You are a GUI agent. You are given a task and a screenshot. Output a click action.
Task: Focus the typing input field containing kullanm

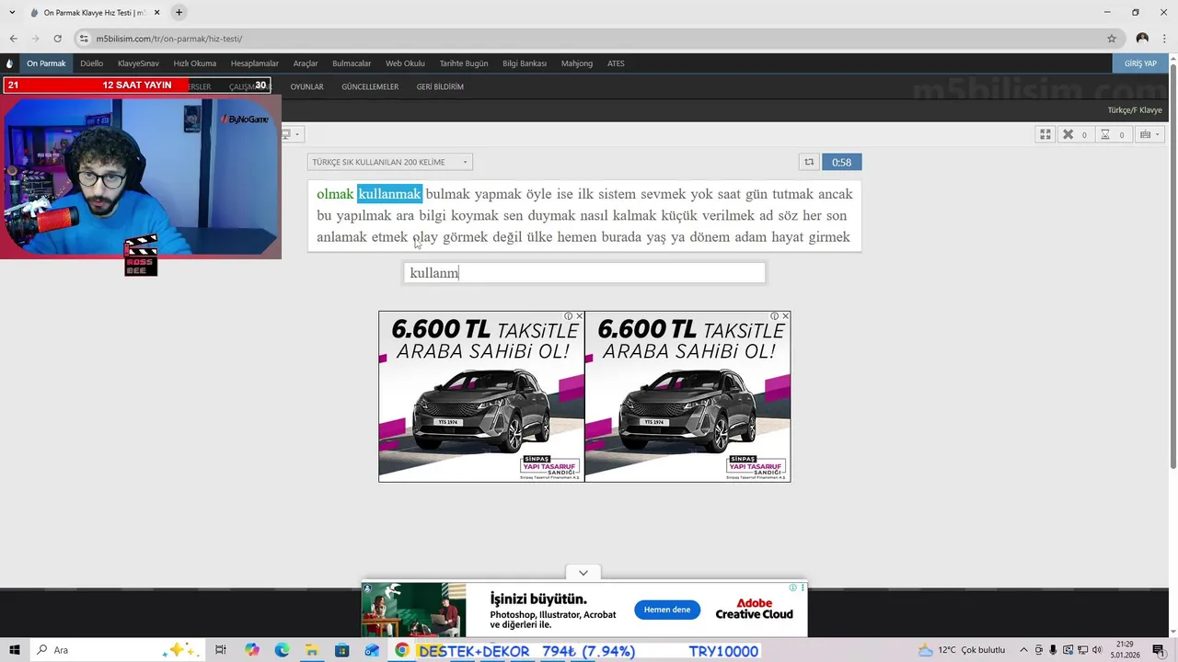[x=584, y=273]
